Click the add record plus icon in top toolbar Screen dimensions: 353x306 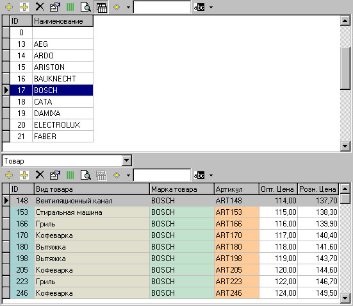point(9,7)
